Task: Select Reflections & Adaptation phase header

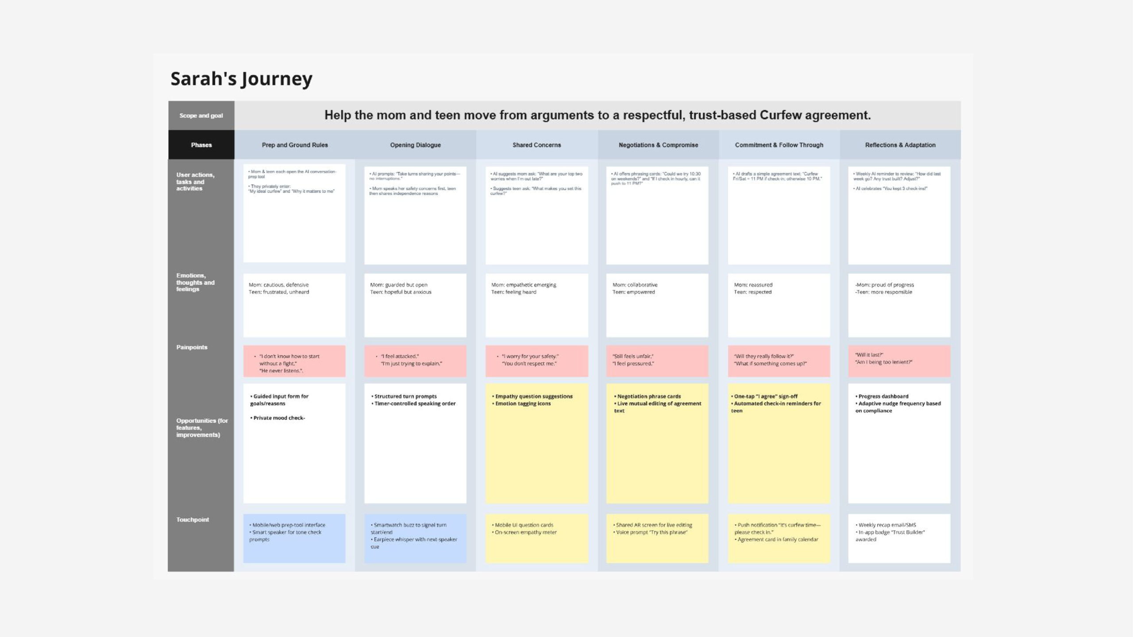Action: [x=900, y=145]
